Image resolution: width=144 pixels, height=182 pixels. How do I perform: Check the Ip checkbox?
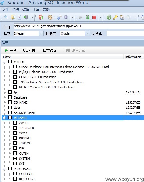tap(10, 92)
